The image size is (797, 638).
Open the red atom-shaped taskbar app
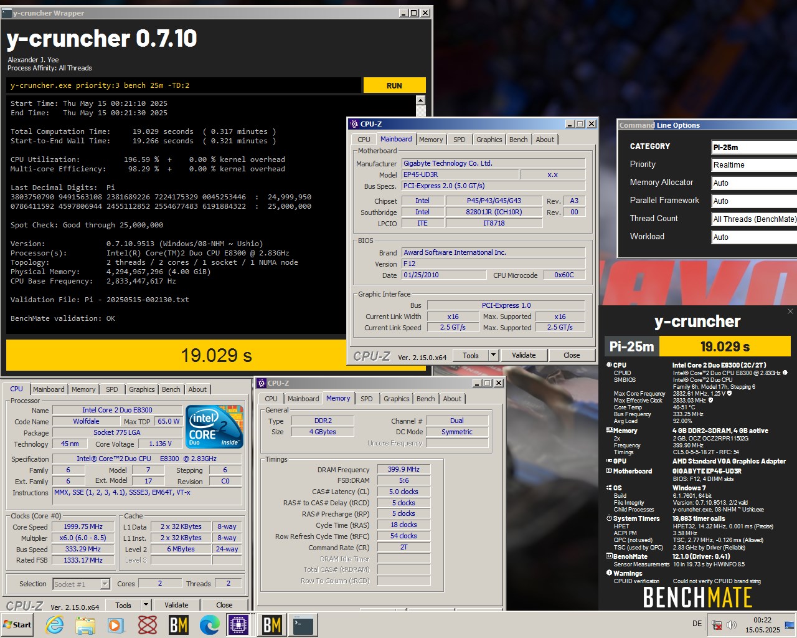[x=148, y=624]
